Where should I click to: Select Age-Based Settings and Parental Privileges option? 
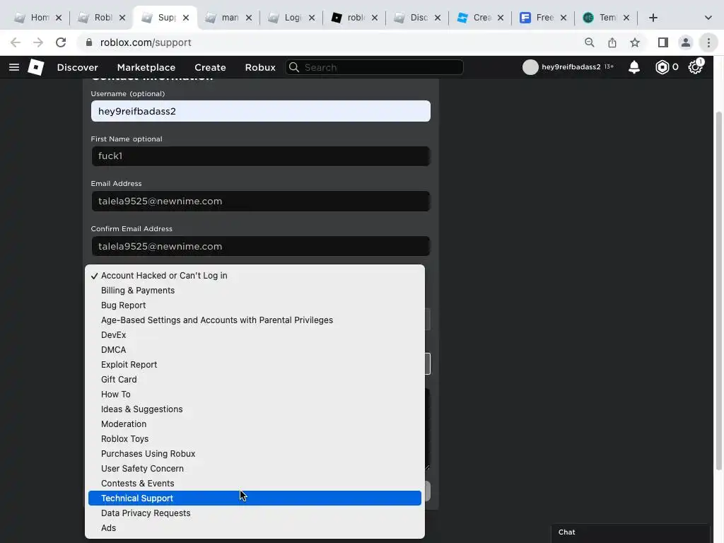[x=255, y=320]
